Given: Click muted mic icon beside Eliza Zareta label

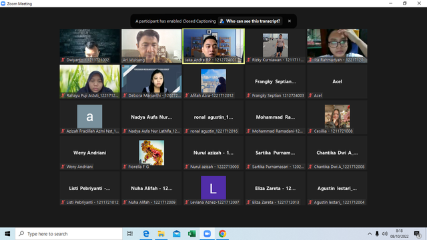Looking at the screenshot, I should 248,203.
